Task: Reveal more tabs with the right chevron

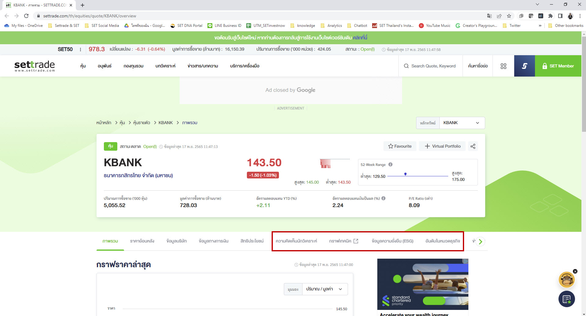Action: pos(480,241)
